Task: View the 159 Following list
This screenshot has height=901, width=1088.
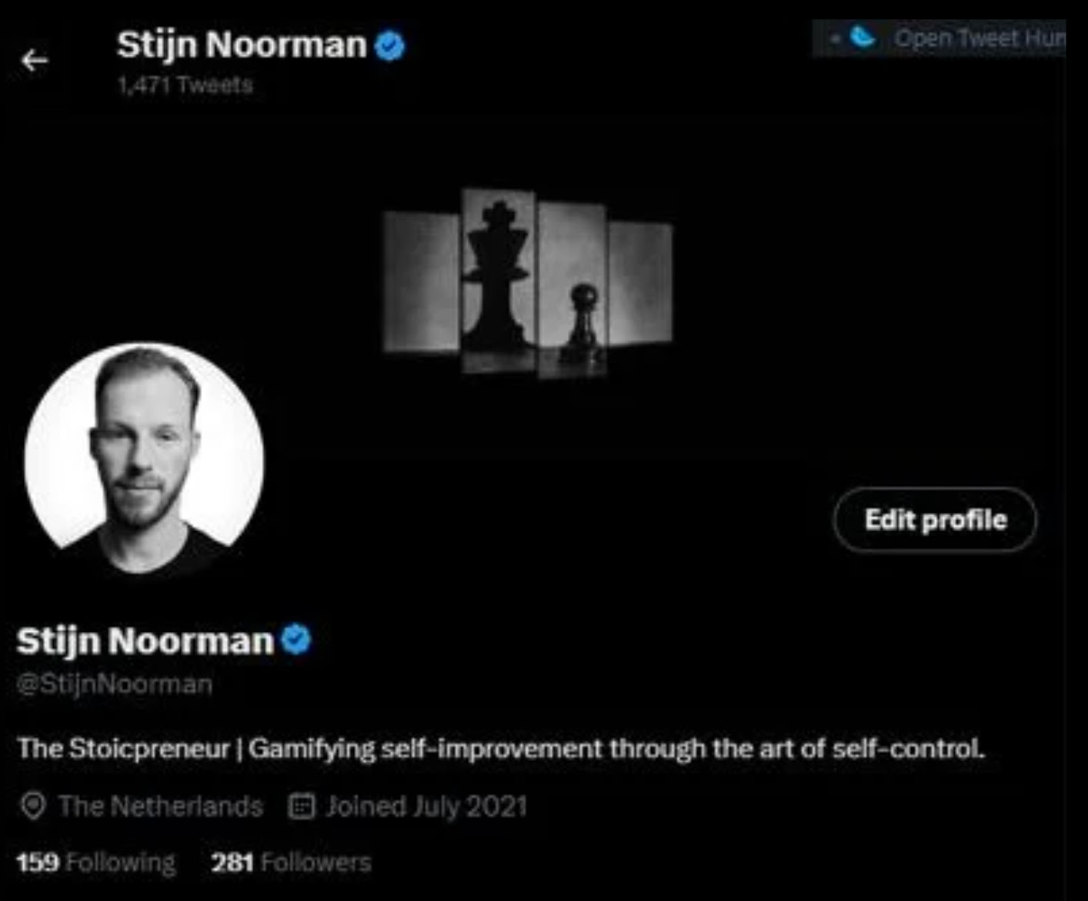Action: tap(96, 863)
